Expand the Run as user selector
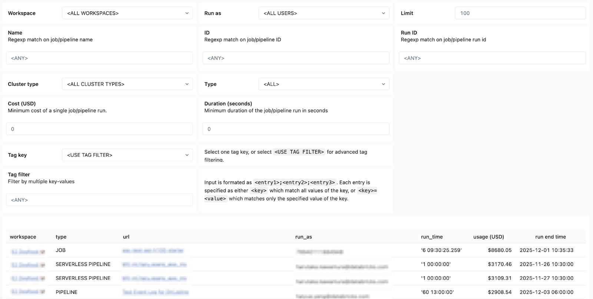Image resolution: width=593 pixels, height=299 pixels. (324, 13)
